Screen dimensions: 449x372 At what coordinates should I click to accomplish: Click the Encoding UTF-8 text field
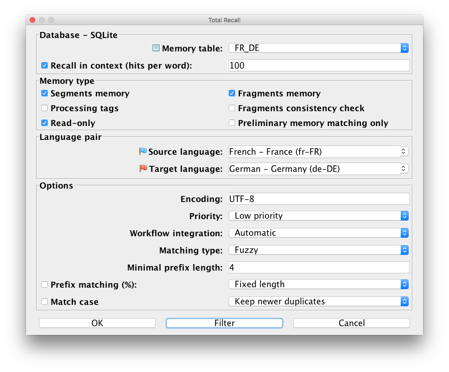click(319, 199)
